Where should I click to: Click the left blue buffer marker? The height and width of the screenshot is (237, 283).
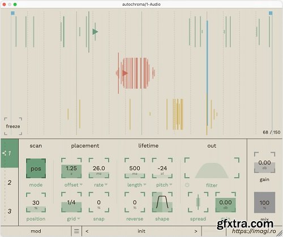(12, 13)
